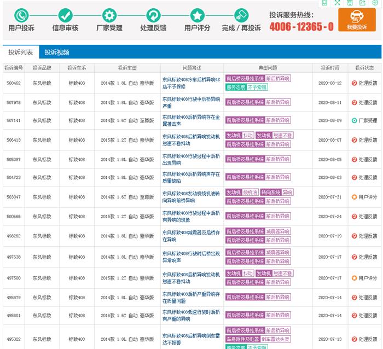Open complaint link 东风标致408减震器及后桥存在异响
The image size is (383, 349).
coord(191,236)
